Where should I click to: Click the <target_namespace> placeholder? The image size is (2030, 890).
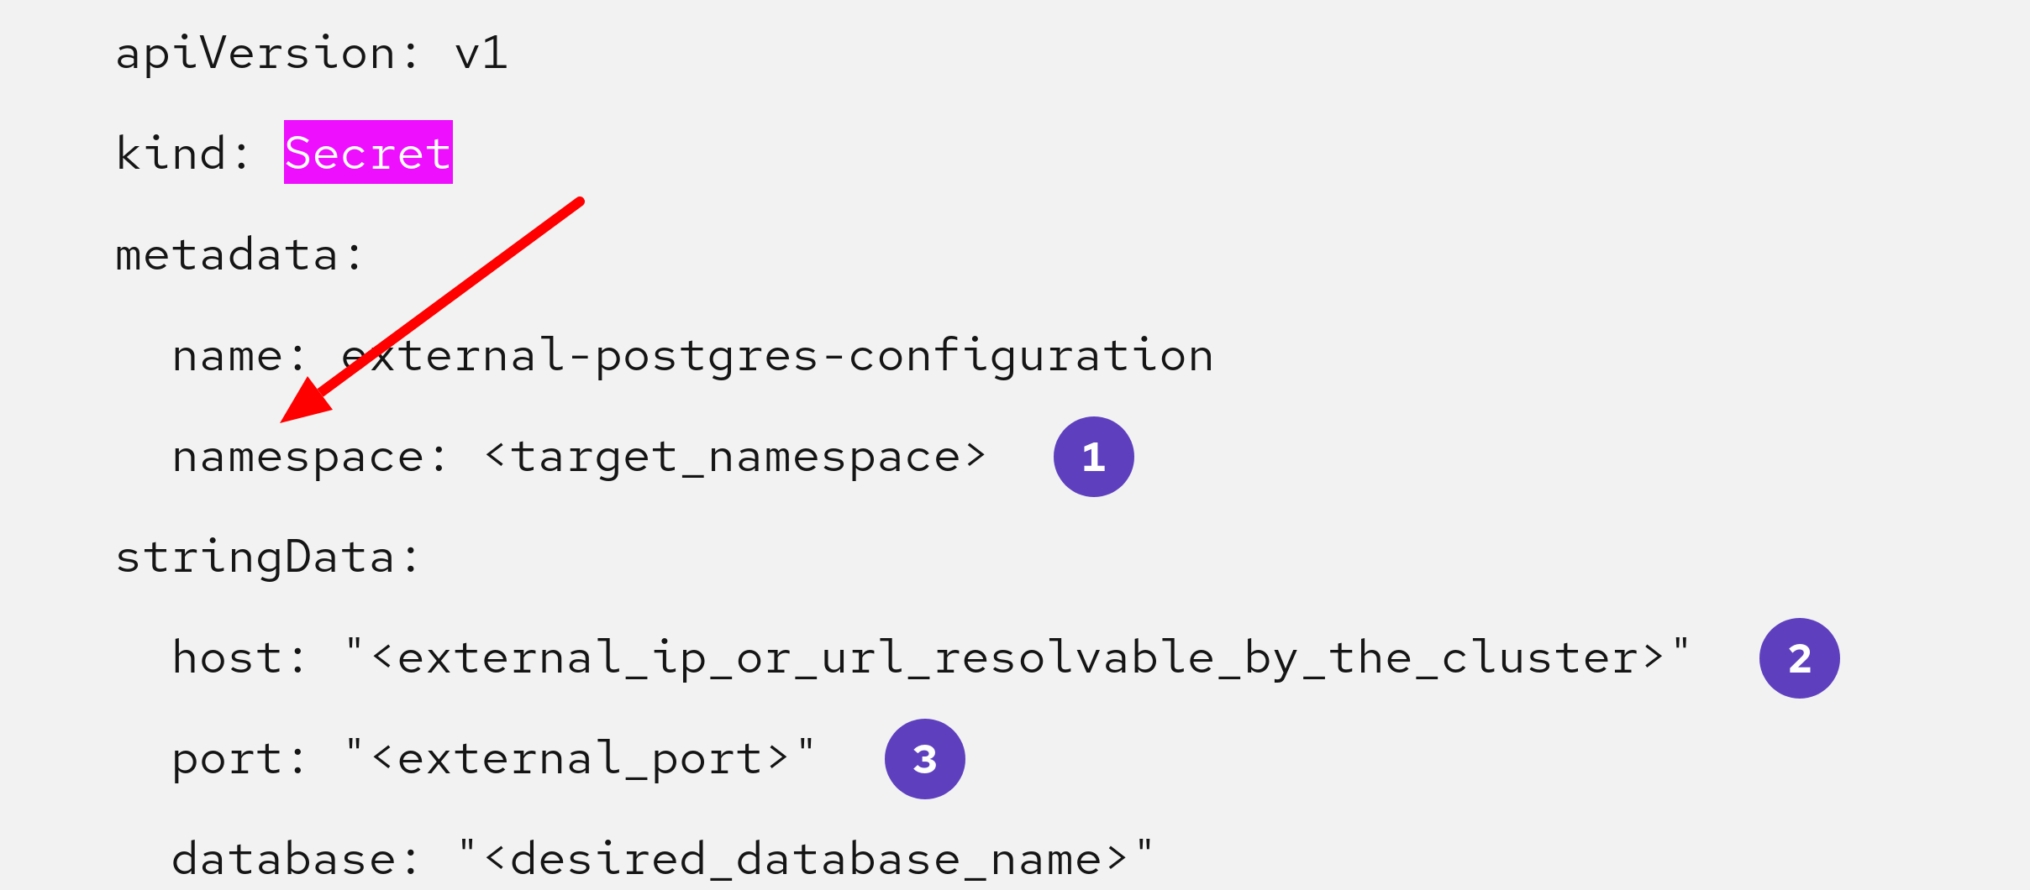(x=735, y=457)
